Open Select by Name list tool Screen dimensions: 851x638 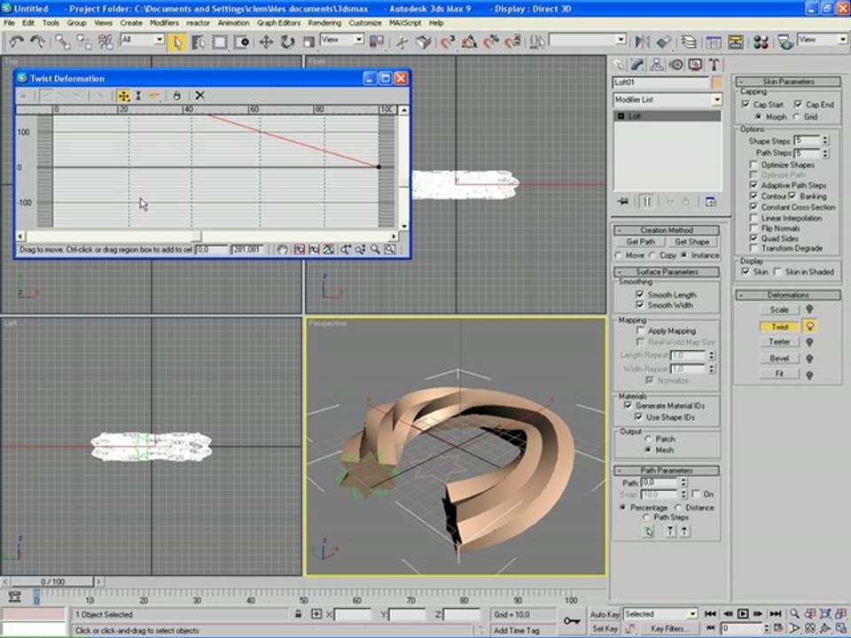point(198,42)
